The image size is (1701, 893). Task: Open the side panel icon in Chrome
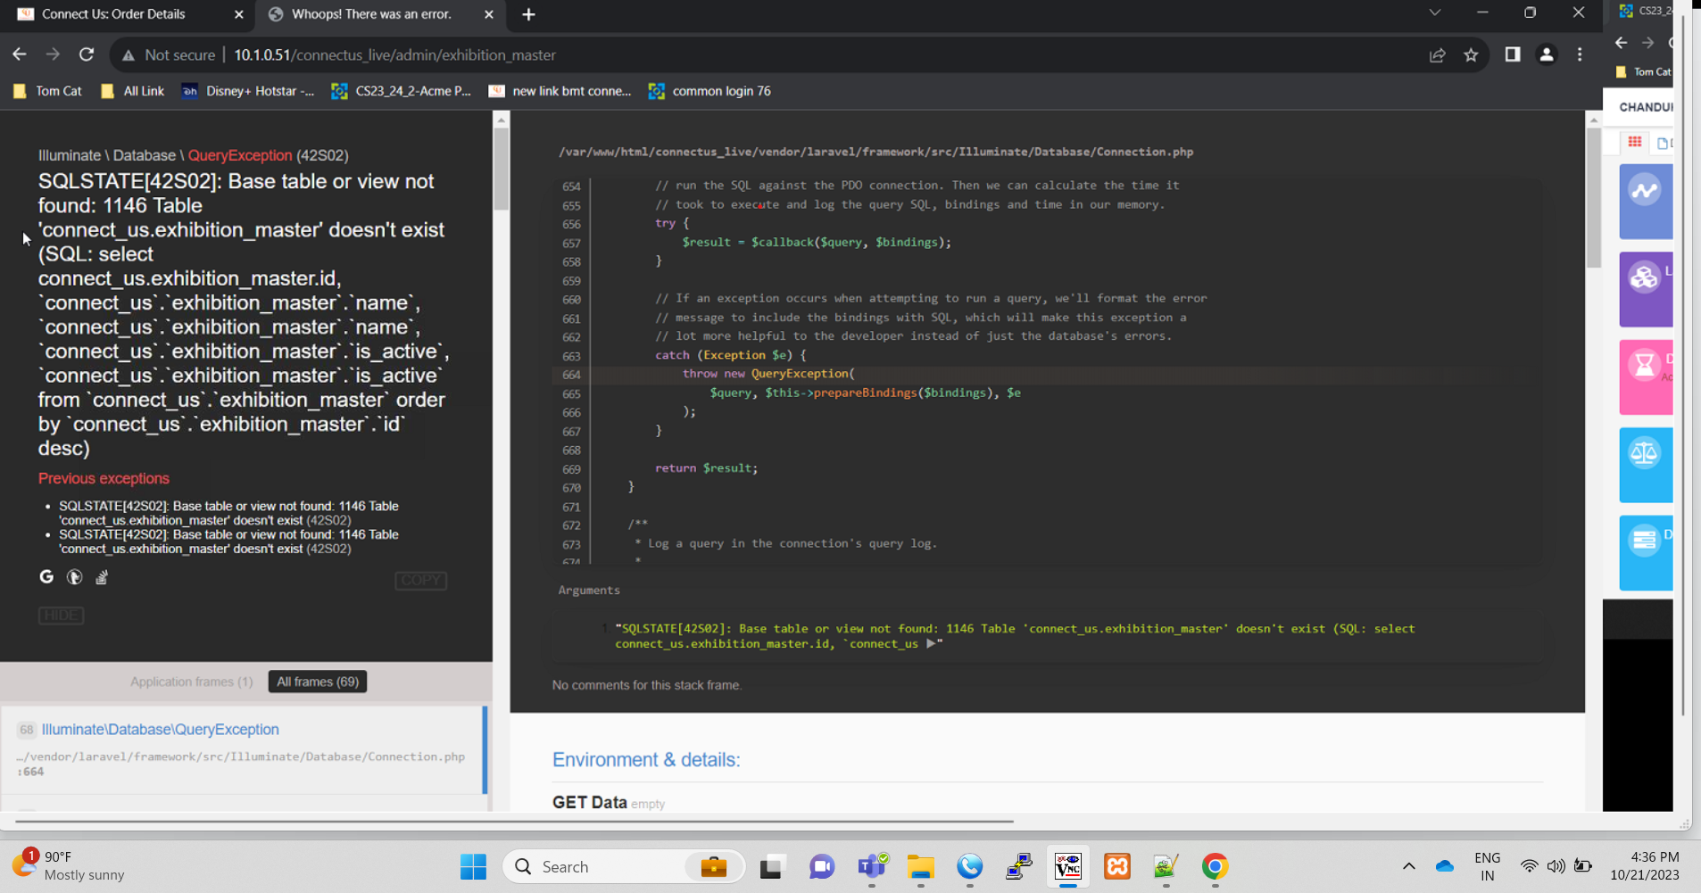(x=1512, y=54)
